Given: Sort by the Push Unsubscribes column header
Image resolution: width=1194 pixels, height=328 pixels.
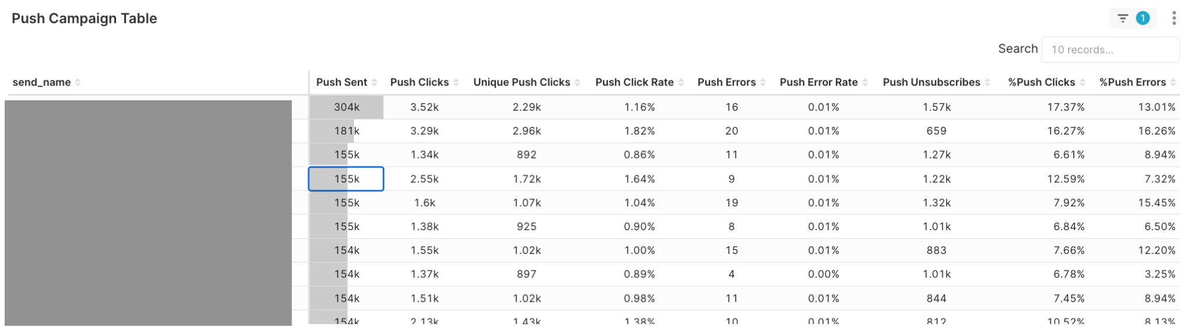Looking at the screenshot, I should pyautogui.click(x=931, y=83).
